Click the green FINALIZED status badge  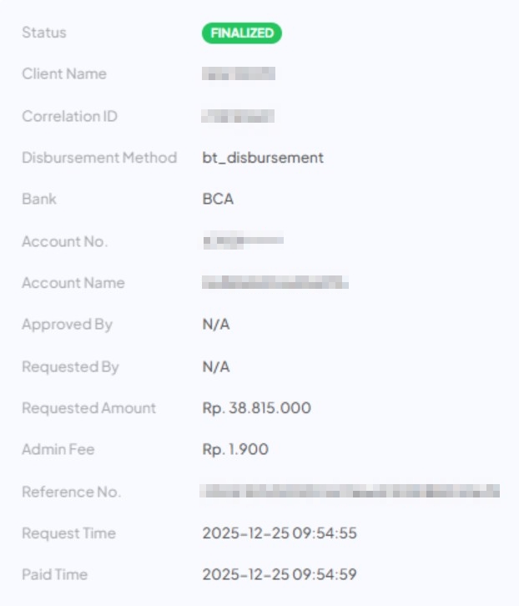(x=241, y=33)
